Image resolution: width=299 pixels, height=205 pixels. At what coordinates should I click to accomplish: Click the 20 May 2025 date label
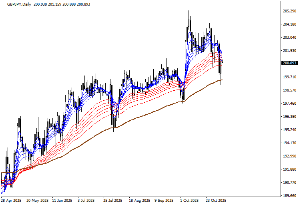pos(38,200)
